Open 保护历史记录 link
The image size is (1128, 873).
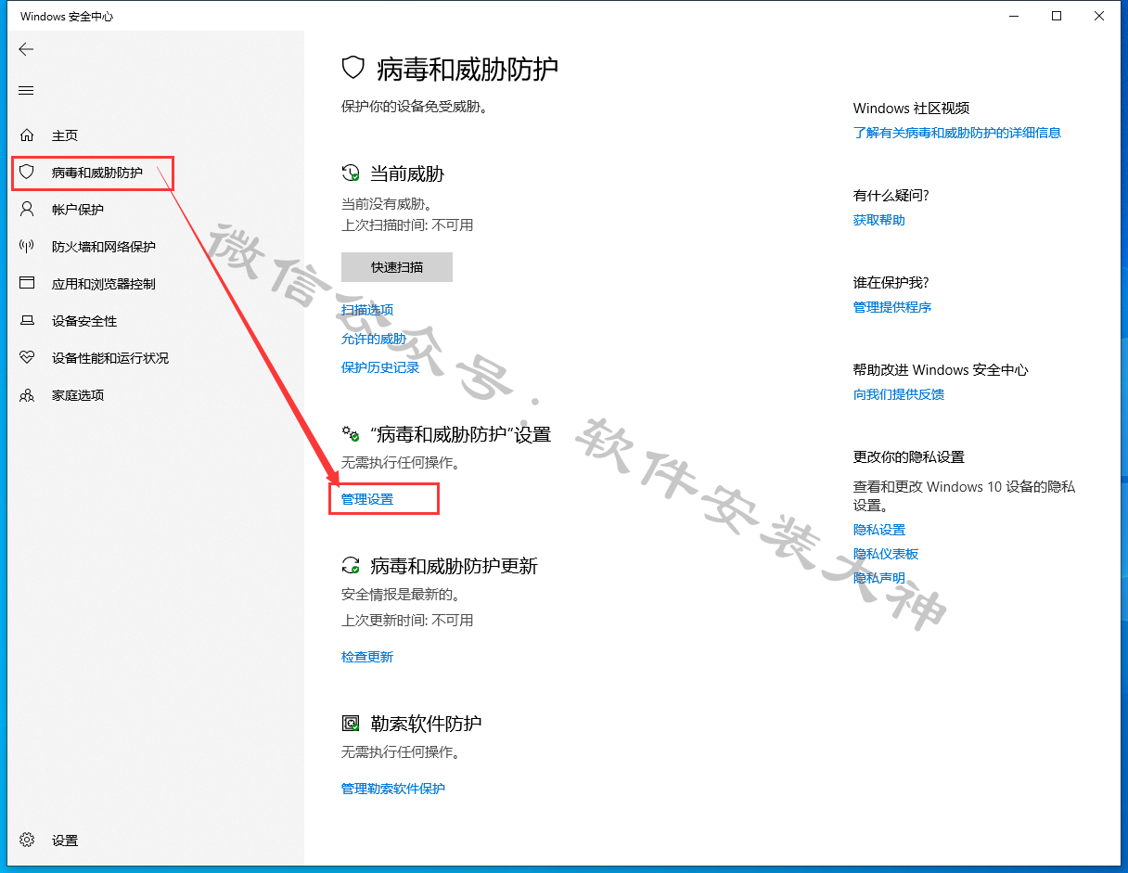380,367
